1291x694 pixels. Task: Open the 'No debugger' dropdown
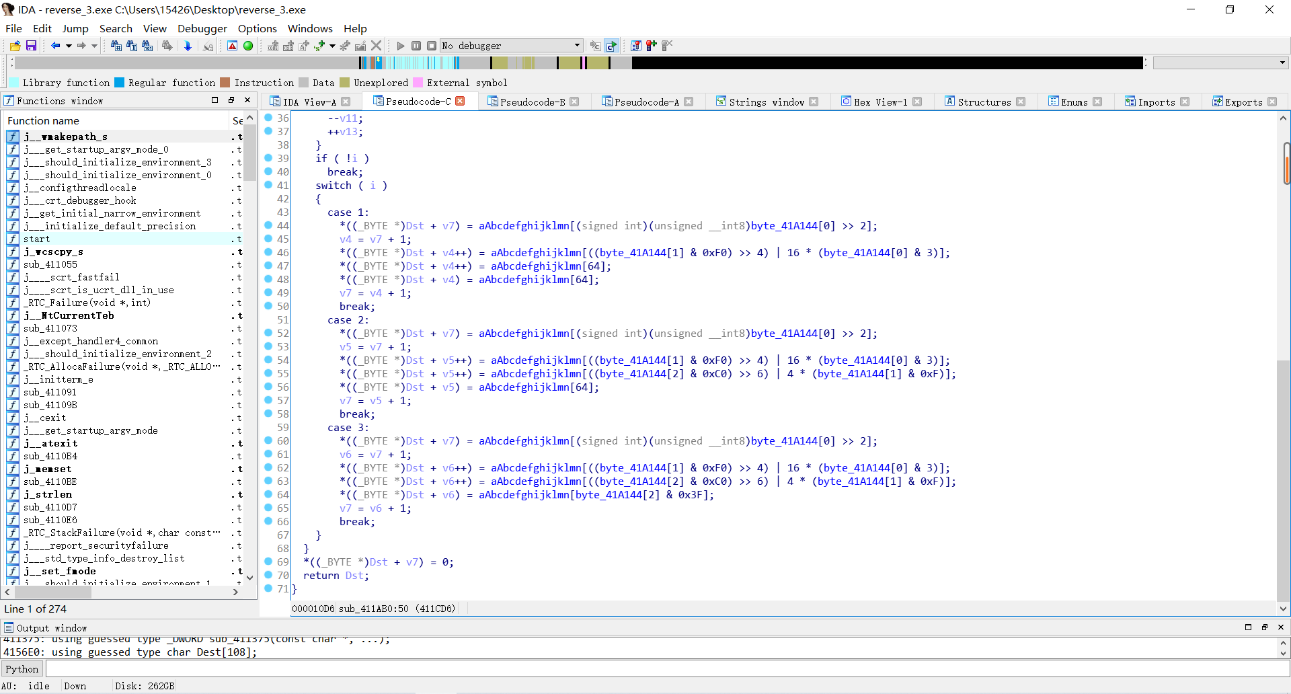[577, 46]
